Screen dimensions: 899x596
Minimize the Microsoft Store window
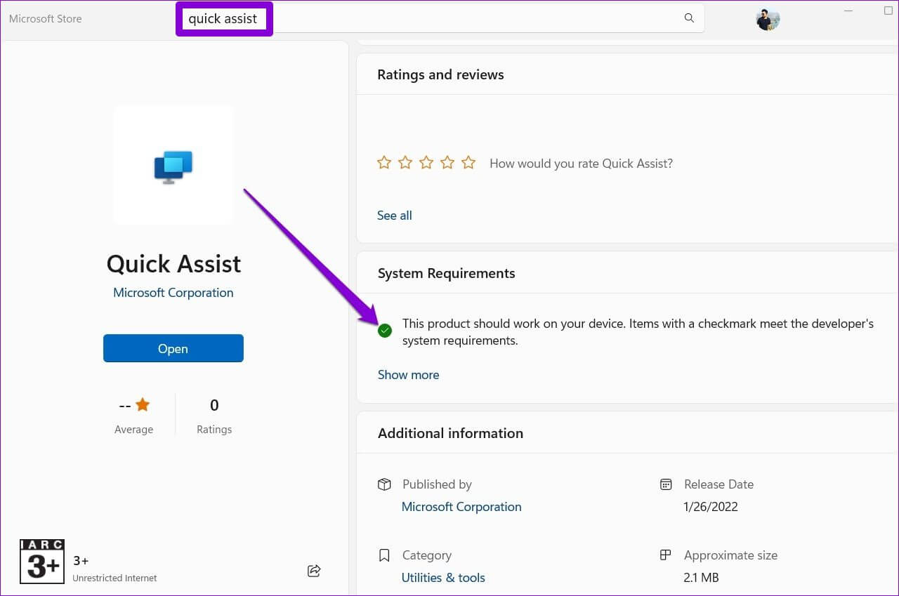click(850, 11)
